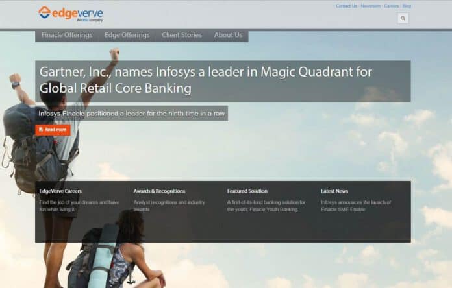Open Edge Offerings menu

[127, 35]
